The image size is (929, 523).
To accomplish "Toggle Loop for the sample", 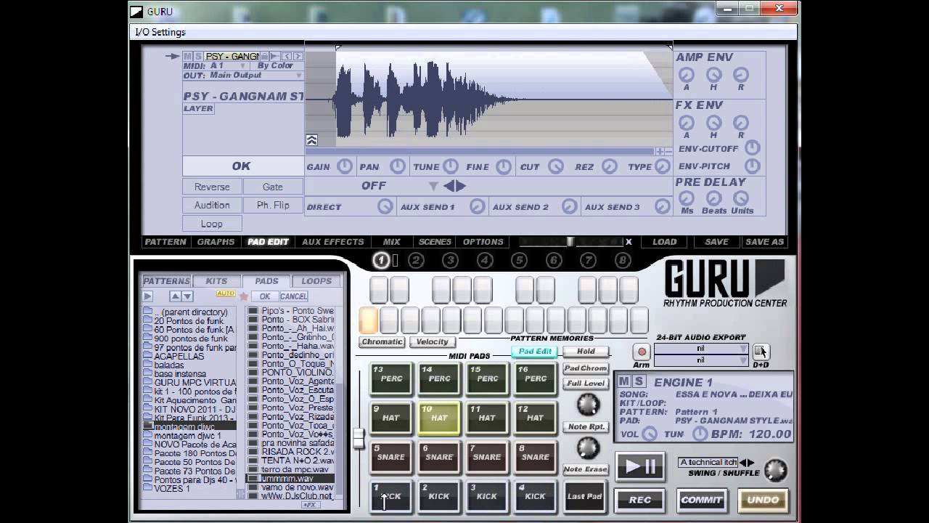I will [212, 224].
